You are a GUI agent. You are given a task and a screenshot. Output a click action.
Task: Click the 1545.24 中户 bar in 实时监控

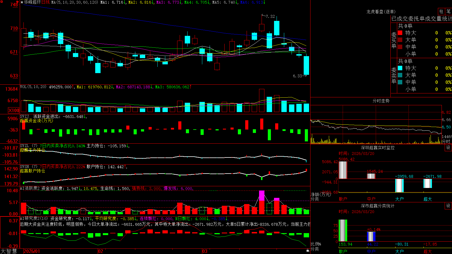click(371, 176)
